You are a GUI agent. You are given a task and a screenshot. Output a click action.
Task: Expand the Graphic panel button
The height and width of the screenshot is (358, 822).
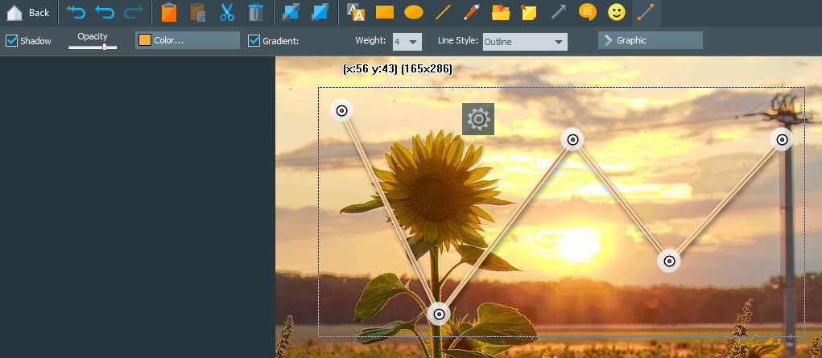point(650,40)
